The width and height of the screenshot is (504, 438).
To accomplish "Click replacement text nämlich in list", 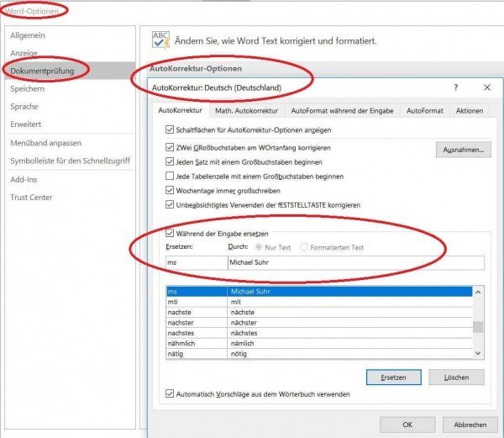I will coord(243,344).
